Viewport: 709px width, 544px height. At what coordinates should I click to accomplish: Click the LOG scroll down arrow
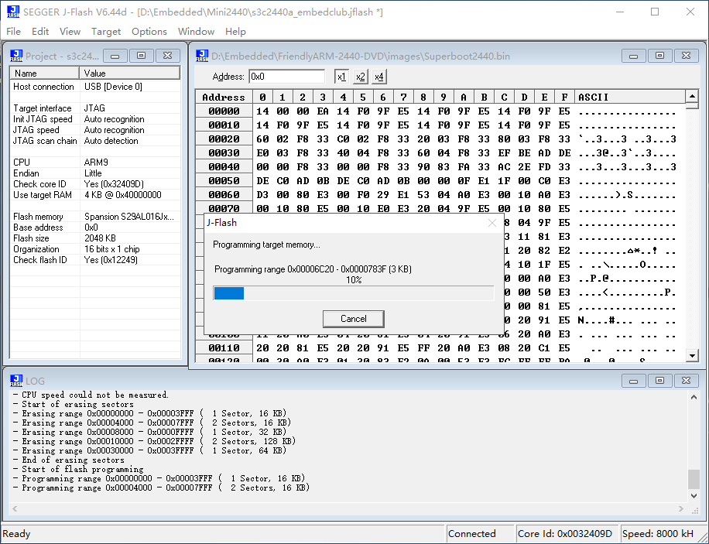[x=694, y=495]
